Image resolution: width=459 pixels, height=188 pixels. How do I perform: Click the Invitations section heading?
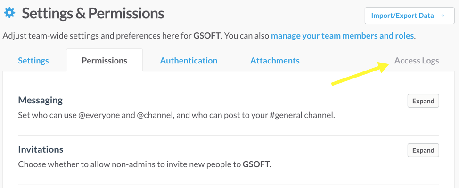(x=41, y=149)
